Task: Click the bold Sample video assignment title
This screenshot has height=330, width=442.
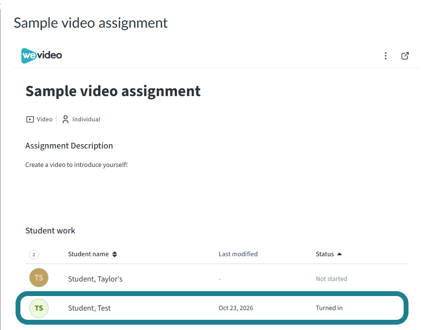Action: click(x=113, y=91)
